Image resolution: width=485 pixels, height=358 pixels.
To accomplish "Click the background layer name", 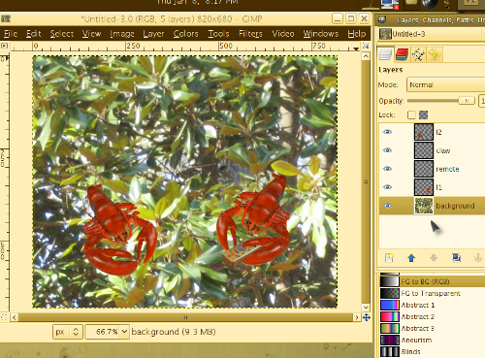I will coord(455,206).
